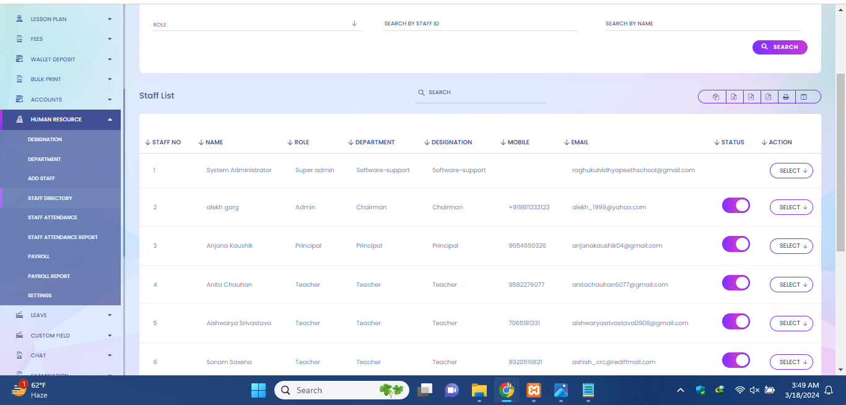Click the Copy table icon
This screenshot has height=405, width=846.
pos(716,97)
